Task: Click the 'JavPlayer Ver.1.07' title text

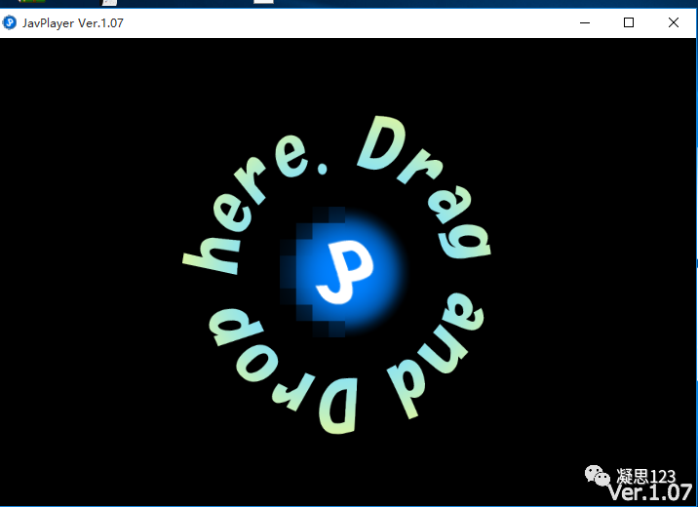Action: (x=73, y=23)
